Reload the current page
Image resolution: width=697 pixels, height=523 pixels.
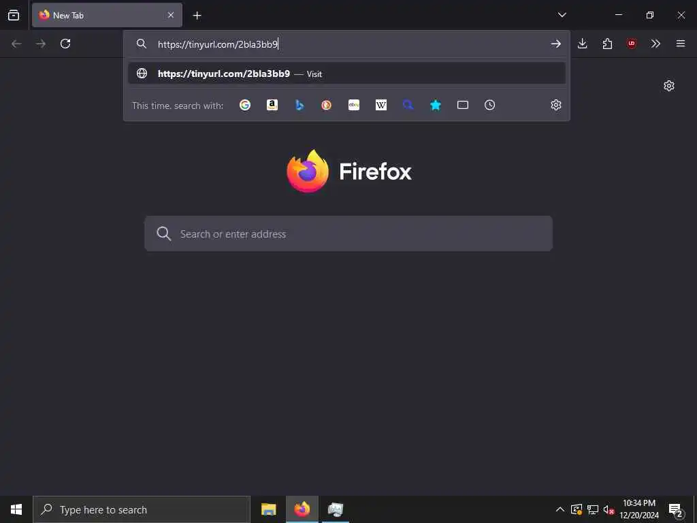coord(65,44)
